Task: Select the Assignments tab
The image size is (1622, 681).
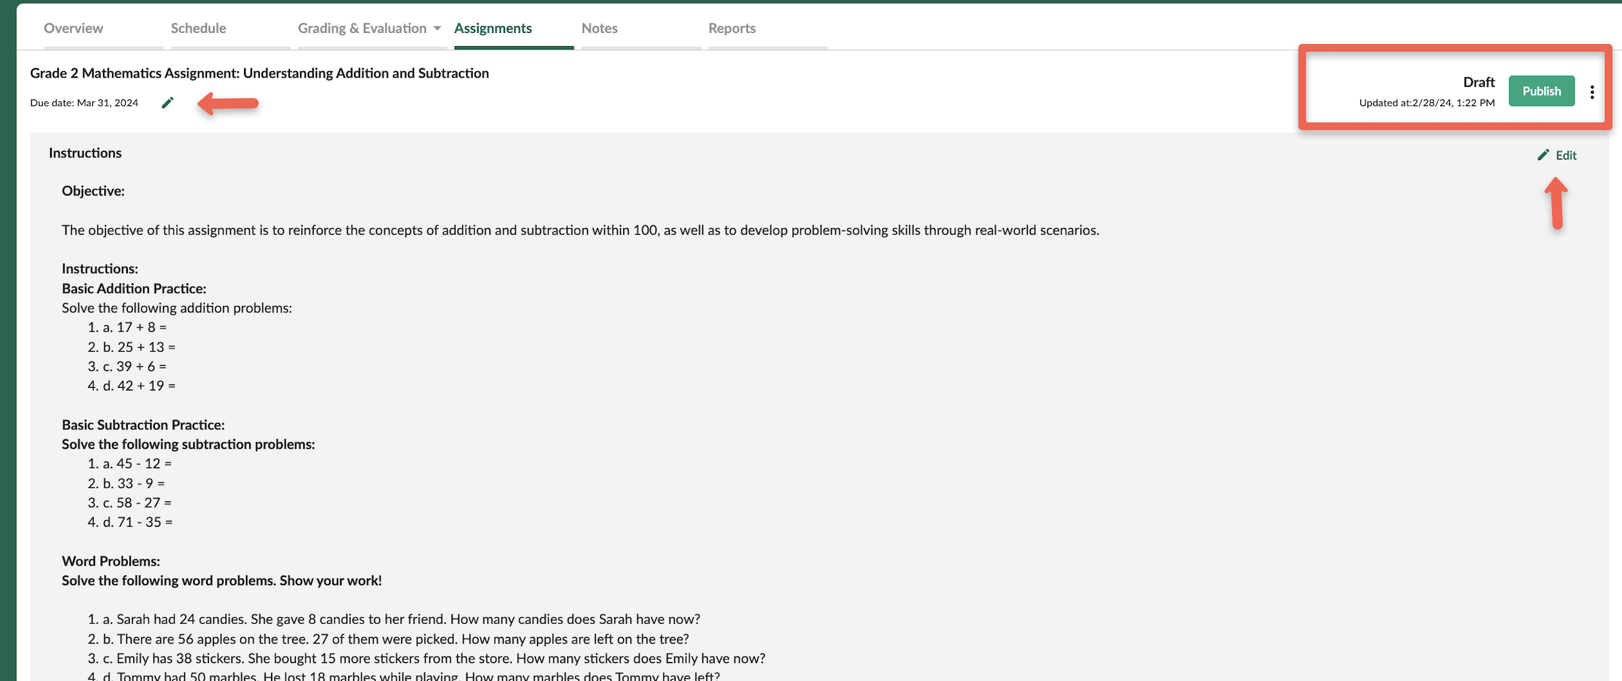Action: 493,28
